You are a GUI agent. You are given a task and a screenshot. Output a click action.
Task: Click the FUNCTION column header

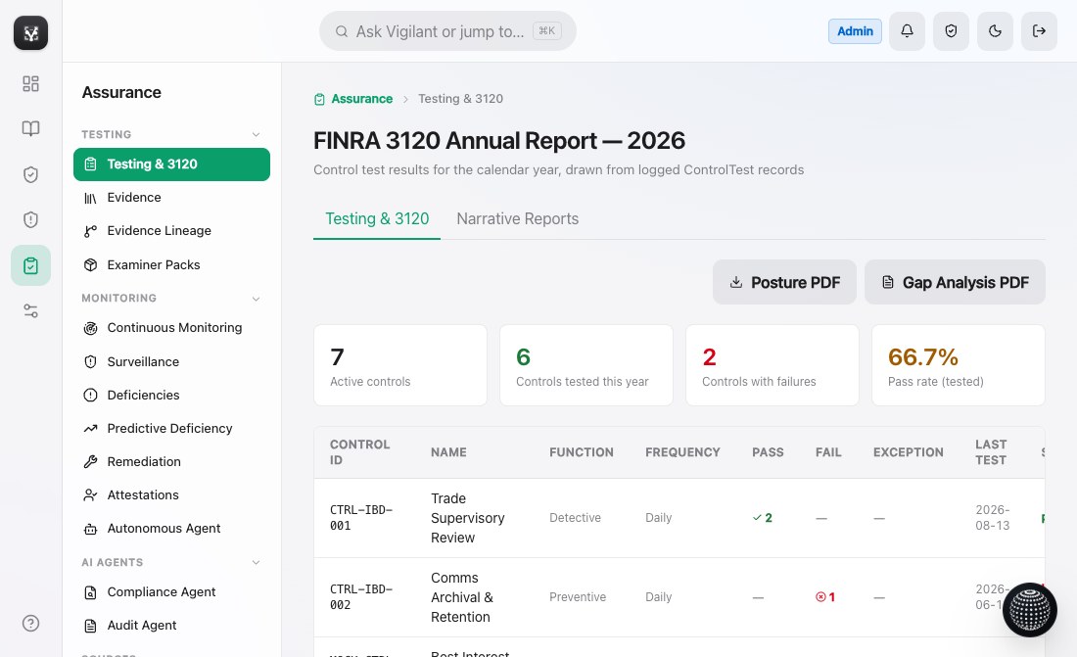581,452
